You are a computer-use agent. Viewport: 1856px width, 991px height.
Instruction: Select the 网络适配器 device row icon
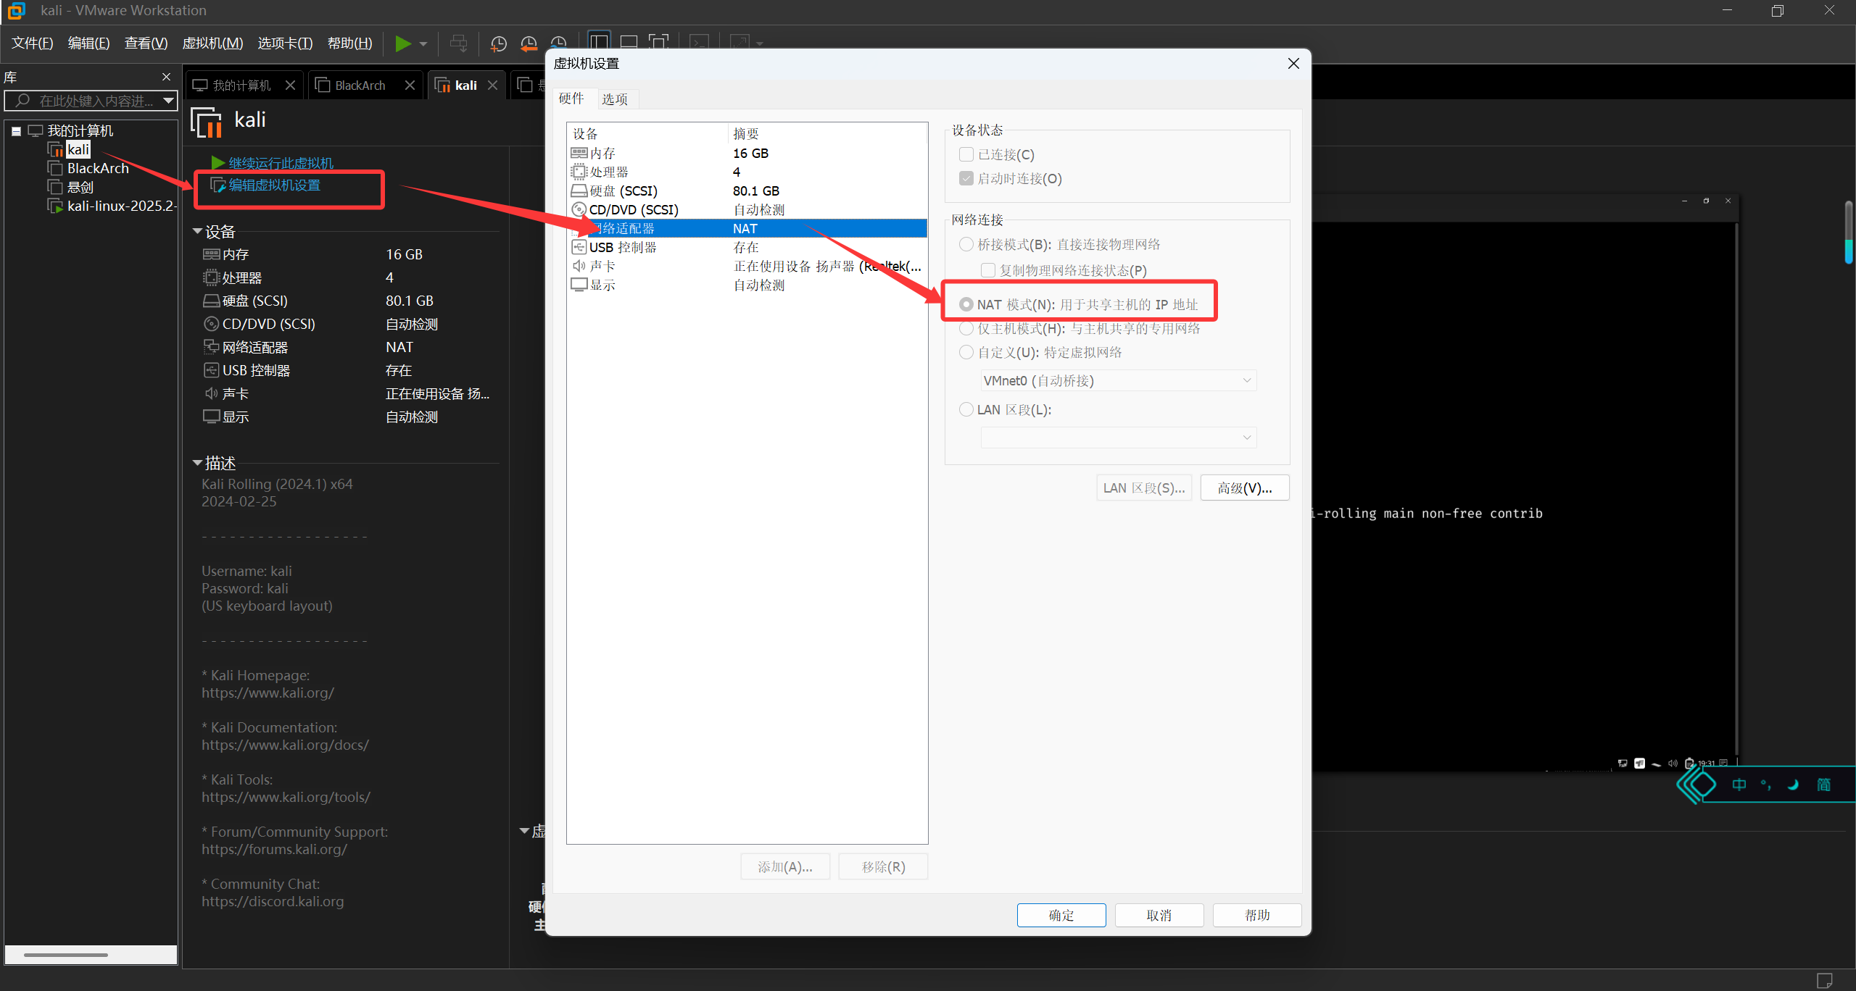[x=579, y=229]
